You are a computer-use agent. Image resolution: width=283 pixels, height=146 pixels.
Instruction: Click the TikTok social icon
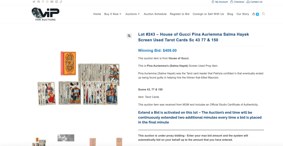(61, 2)
